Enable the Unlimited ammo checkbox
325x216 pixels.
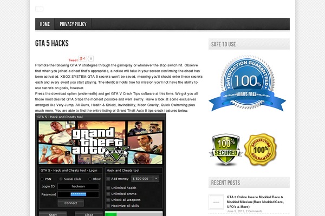pos(108,194)
